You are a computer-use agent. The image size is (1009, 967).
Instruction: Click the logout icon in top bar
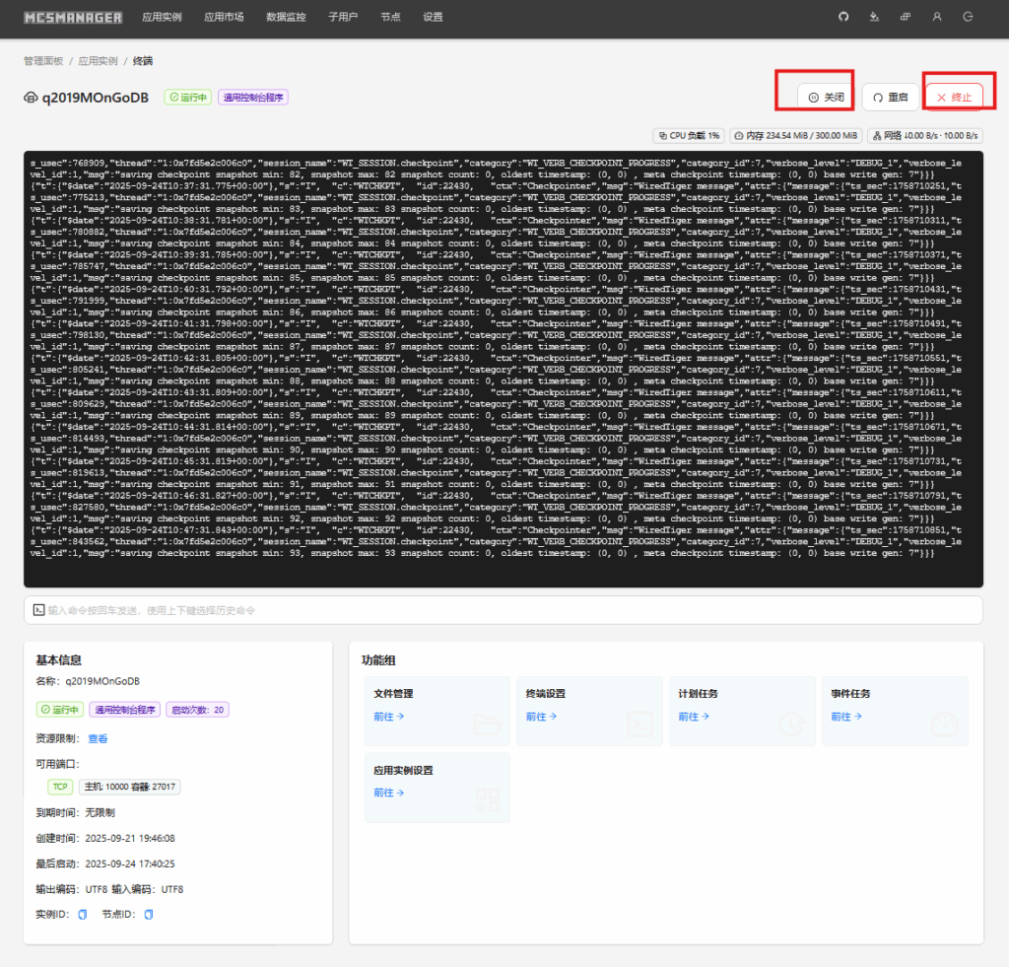coord(968,17)
